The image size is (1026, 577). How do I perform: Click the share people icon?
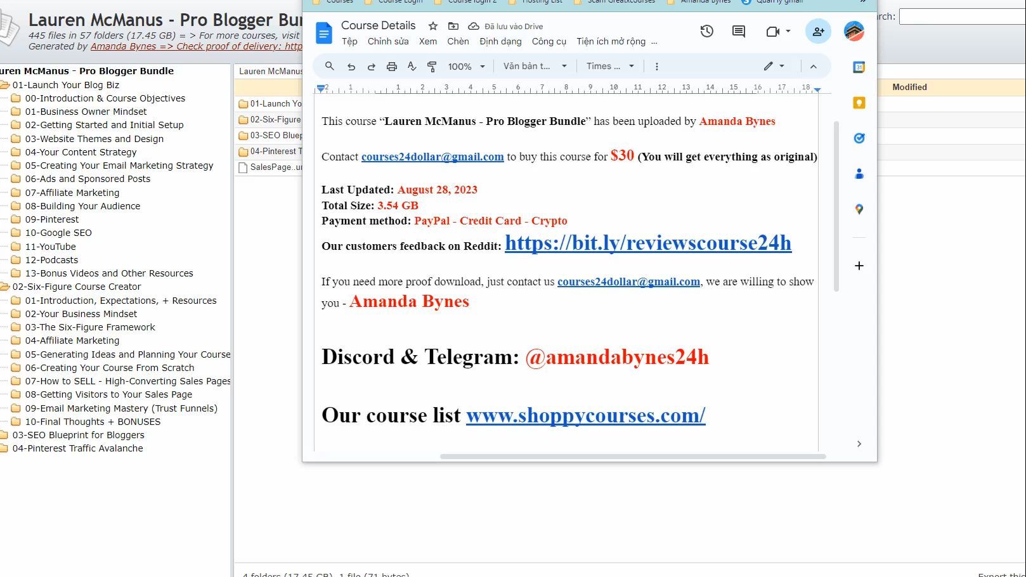(819, 31)
